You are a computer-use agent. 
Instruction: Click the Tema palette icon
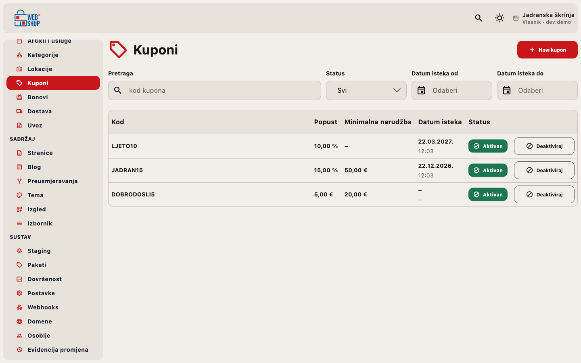click(19, 195)
